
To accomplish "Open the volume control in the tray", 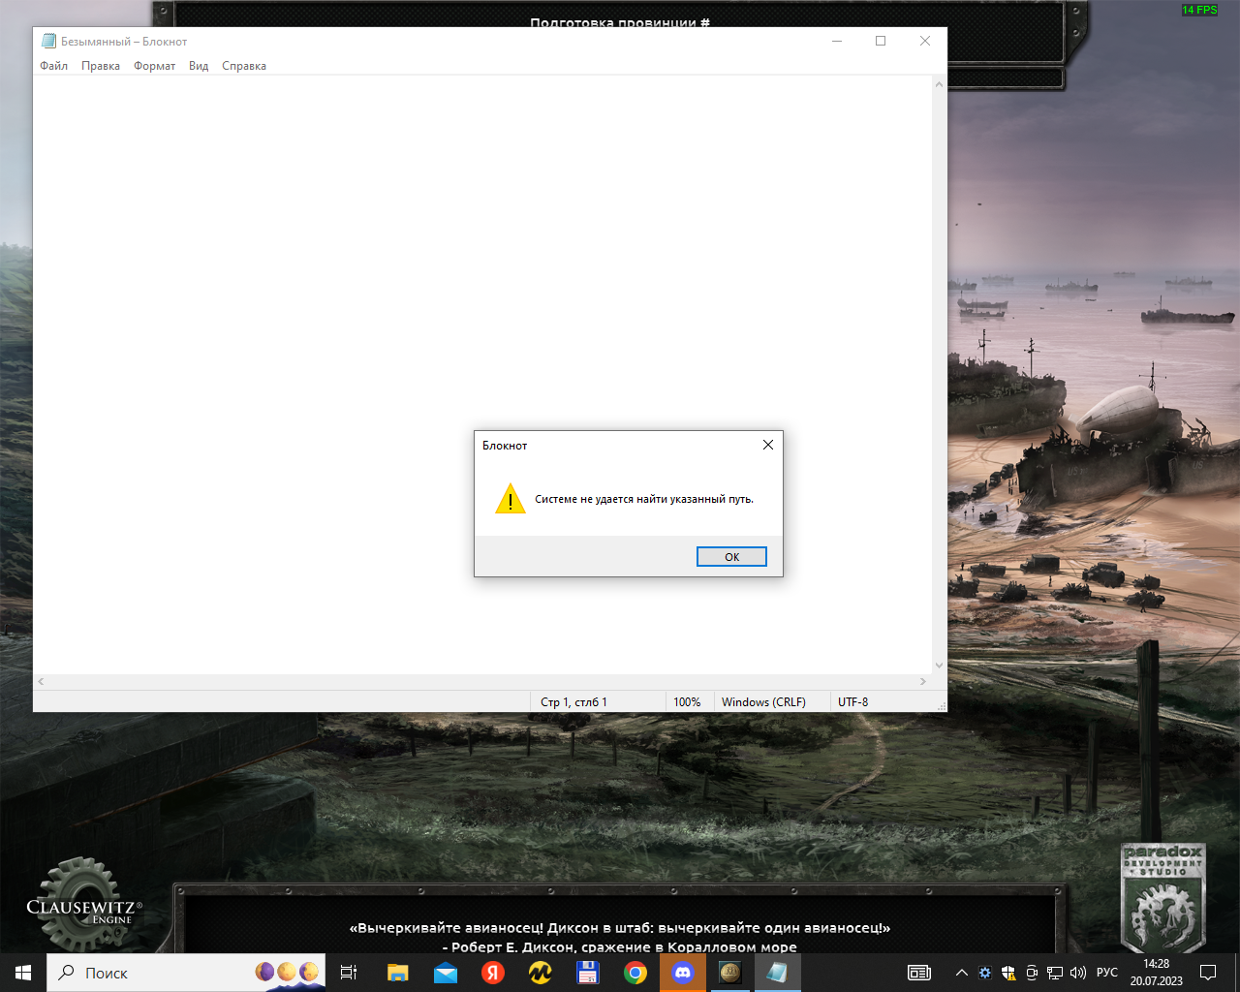I will pos(1078,973).
